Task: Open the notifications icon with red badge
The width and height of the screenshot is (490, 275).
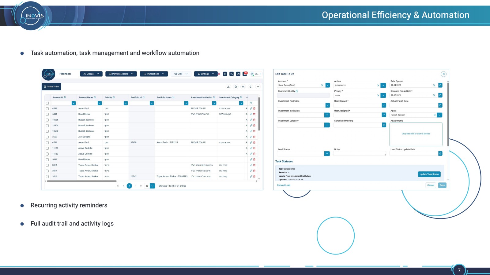Action: (245, 74)
